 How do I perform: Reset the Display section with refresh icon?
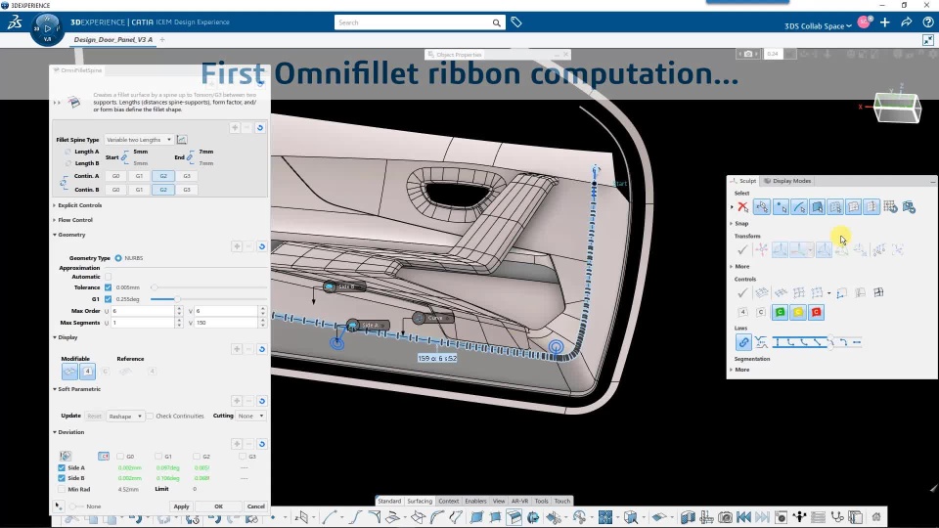[x=262, y=349]
